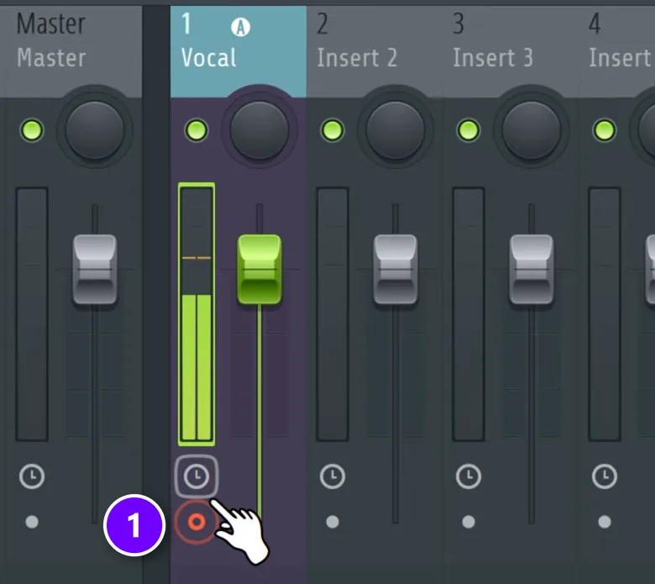Open latency clock on Vocal track
This screenshot has width=655, height=584.
click(196, 476)
